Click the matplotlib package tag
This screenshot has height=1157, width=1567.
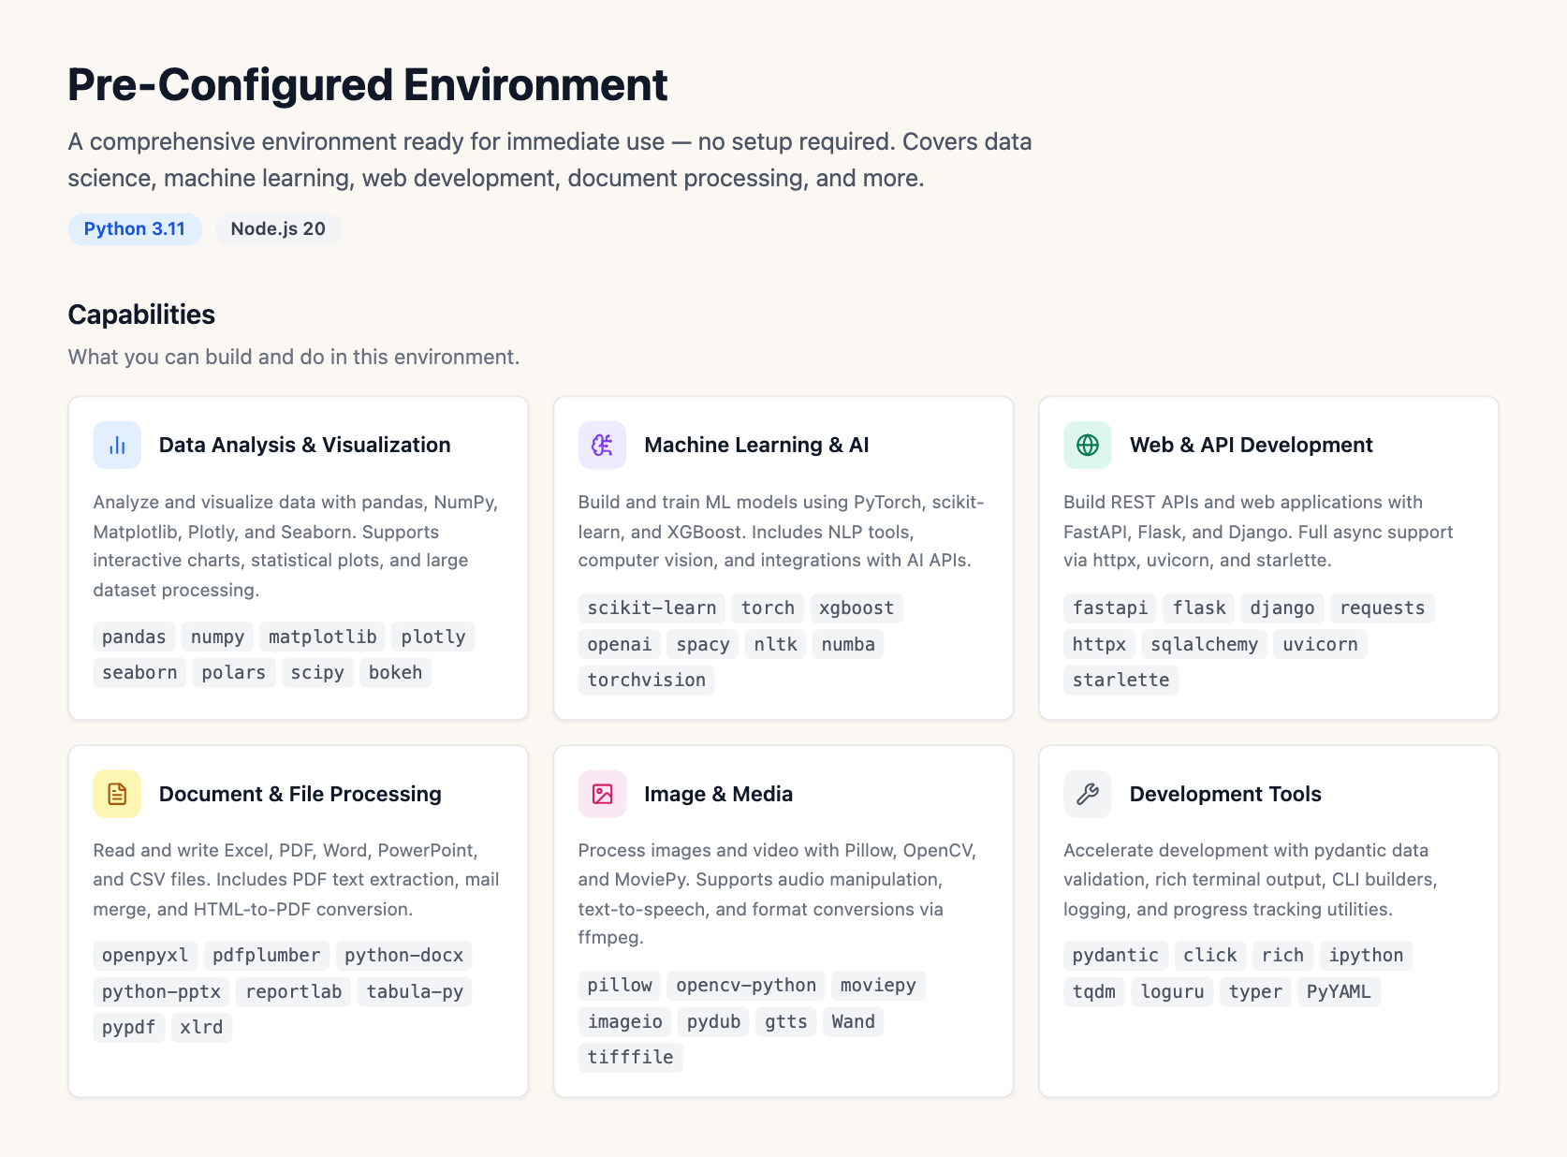click(323, 637)
